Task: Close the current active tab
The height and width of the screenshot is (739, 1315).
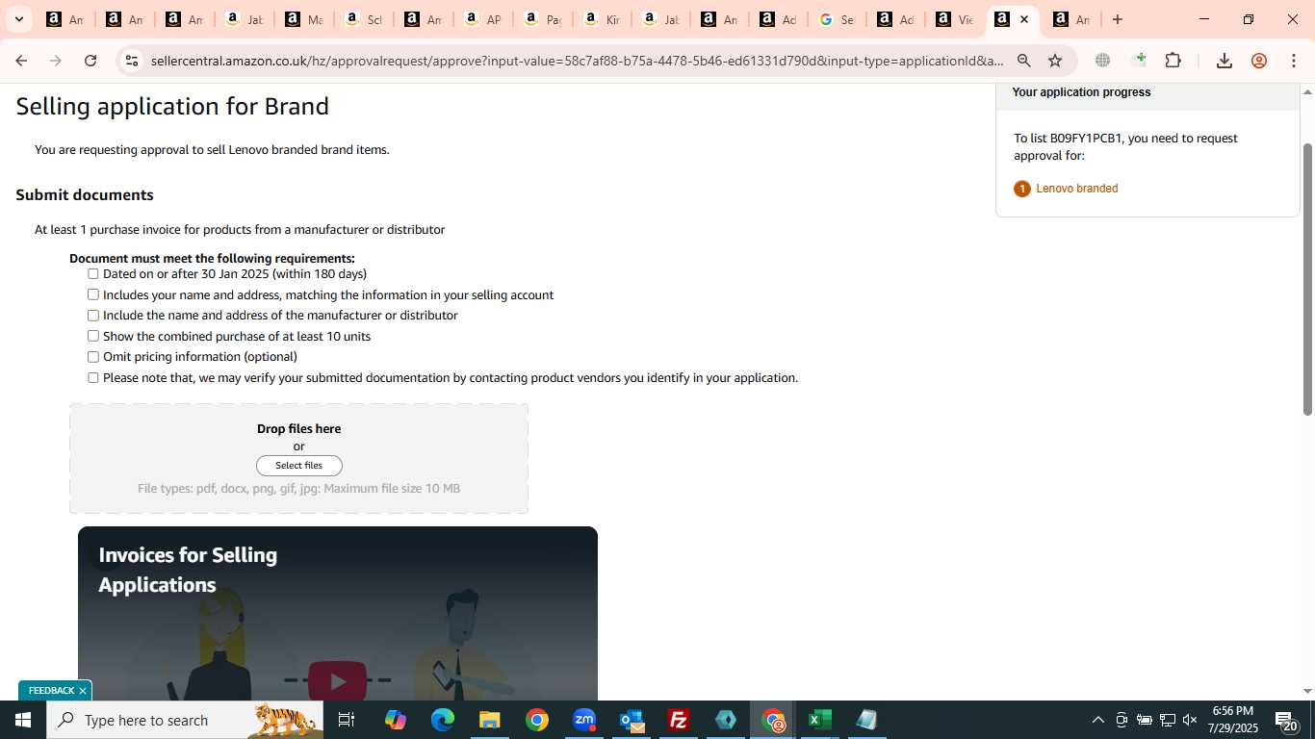Action: tap(1024, 19)
